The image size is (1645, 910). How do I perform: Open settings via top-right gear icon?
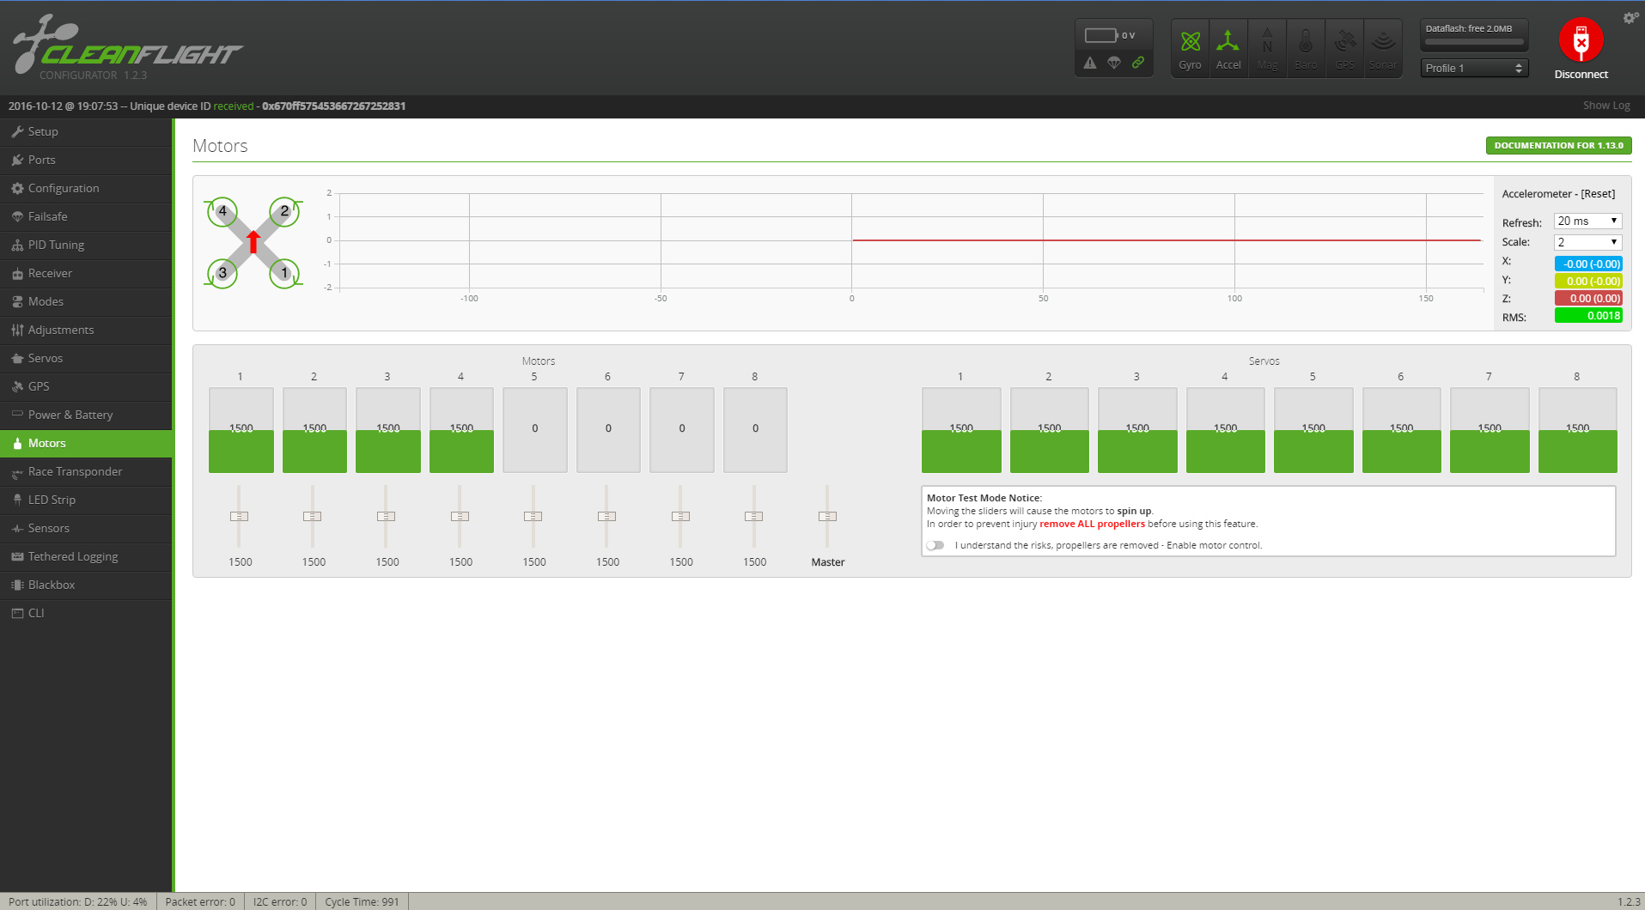point(1630,18)
